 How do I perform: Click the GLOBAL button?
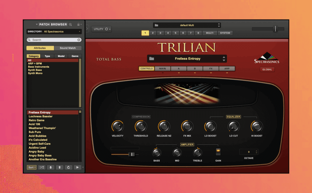click(x=267, y=70)
